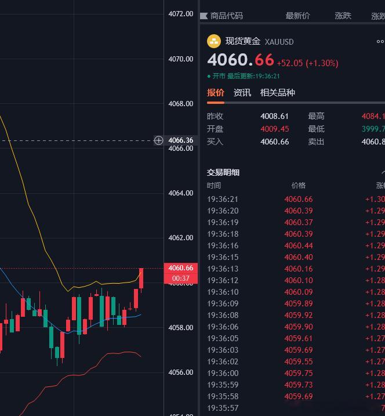
Task: Select the 19:36:03 trade row
Action: point(296,350)
